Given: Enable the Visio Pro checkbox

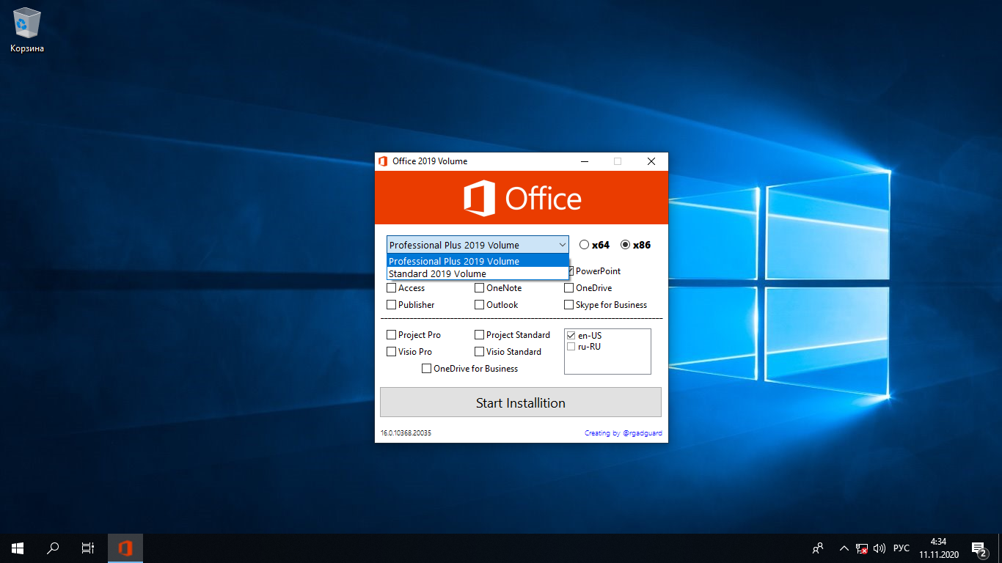Looking at the screenshot, I should (x=392, y=352).
